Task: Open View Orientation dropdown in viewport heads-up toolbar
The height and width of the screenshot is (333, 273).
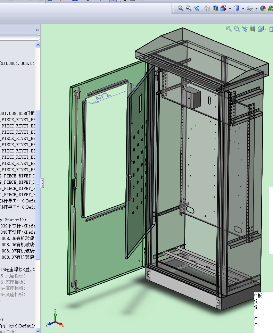Action: [x=266, y=29]
